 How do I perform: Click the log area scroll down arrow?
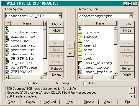click(132, 96)
